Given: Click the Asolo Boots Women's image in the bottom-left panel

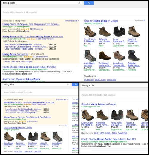Looking at the screenshot, I should point(58,137).
